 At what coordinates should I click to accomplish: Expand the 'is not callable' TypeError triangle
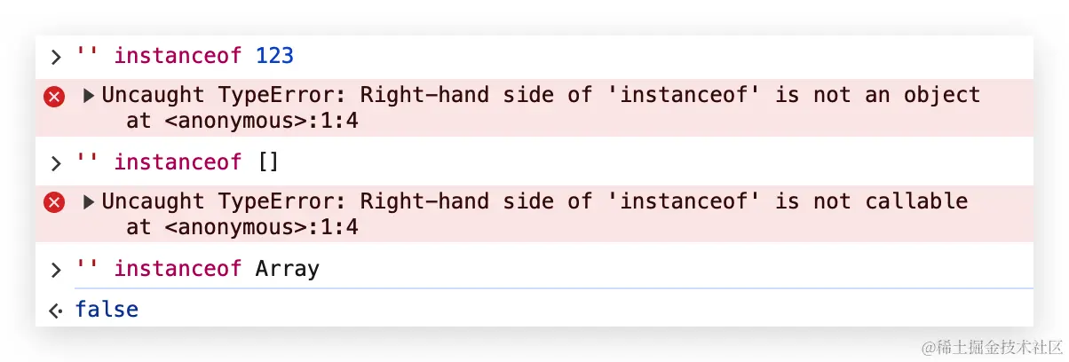pos(89,202)
